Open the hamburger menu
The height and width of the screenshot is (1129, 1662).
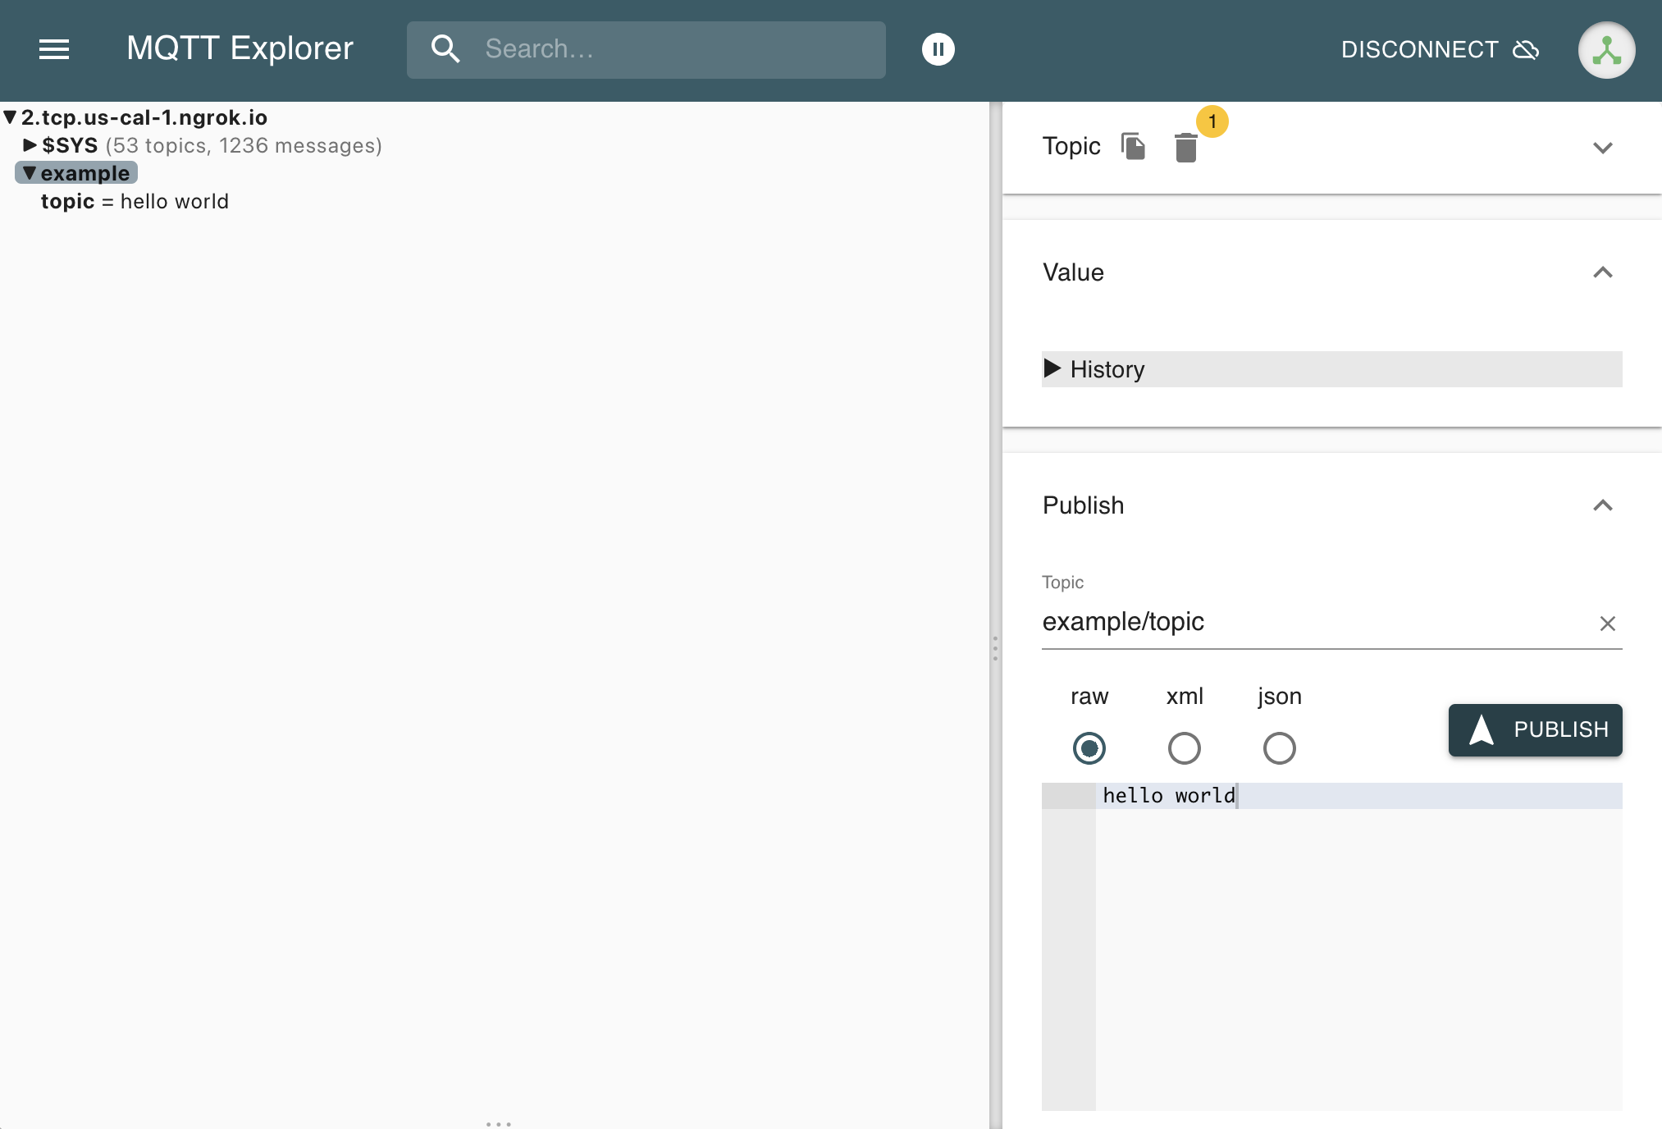[54, 49]
